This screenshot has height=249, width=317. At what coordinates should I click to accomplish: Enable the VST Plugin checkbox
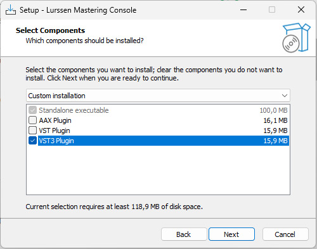pyautogui.click(x=32, y=131)
